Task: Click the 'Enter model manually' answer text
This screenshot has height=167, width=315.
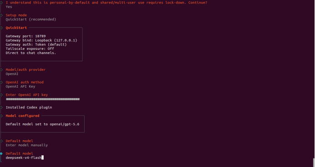Action: (27, 145)
